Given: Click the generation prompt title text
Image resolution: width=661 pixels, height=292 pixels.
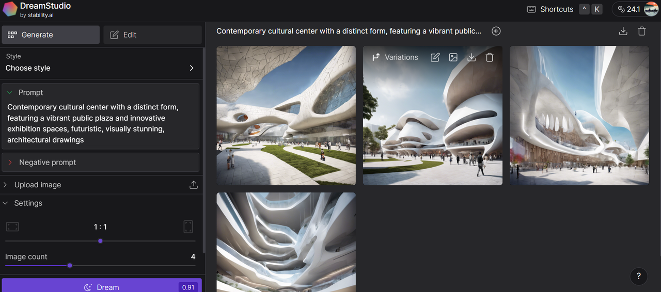Looking at the screenshot, I should click(349, 31).
